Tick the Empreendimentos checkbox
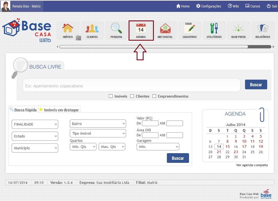This screenshot has width=278, height=201. click(154, 96)
